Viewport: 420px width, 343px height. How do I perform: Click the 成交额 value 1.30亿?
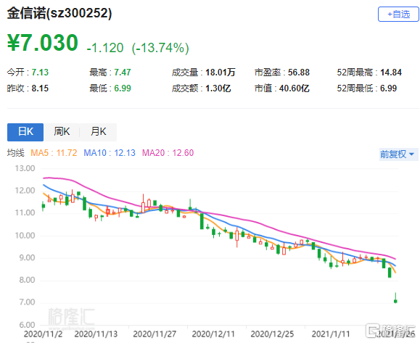point(218,88)
